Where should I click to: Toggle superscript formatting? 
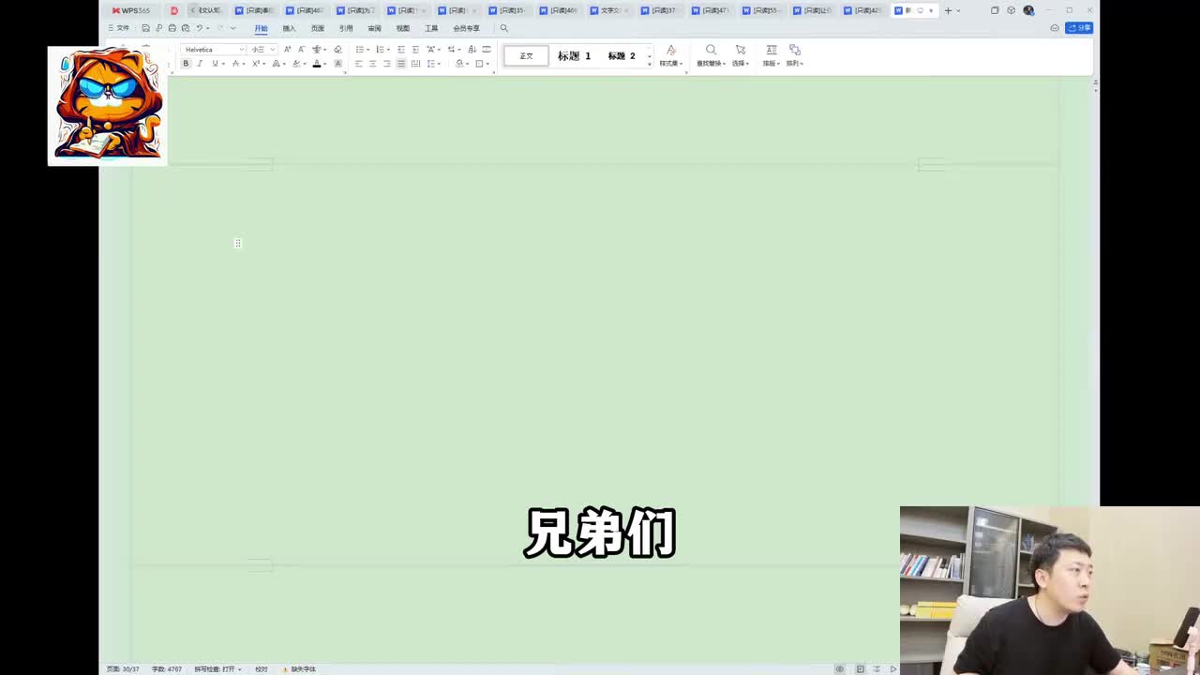pyautogui.click(x=255, y=64)
